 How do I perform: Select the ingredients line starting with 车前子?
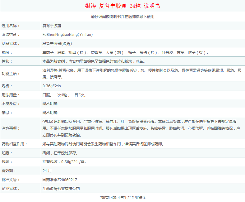point(125,52)
